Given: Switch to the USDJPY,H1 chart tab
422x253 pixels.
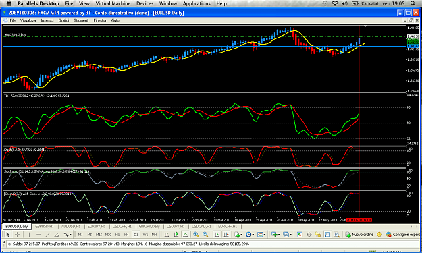Looking at the screenshot, I should tap(176, 227).
